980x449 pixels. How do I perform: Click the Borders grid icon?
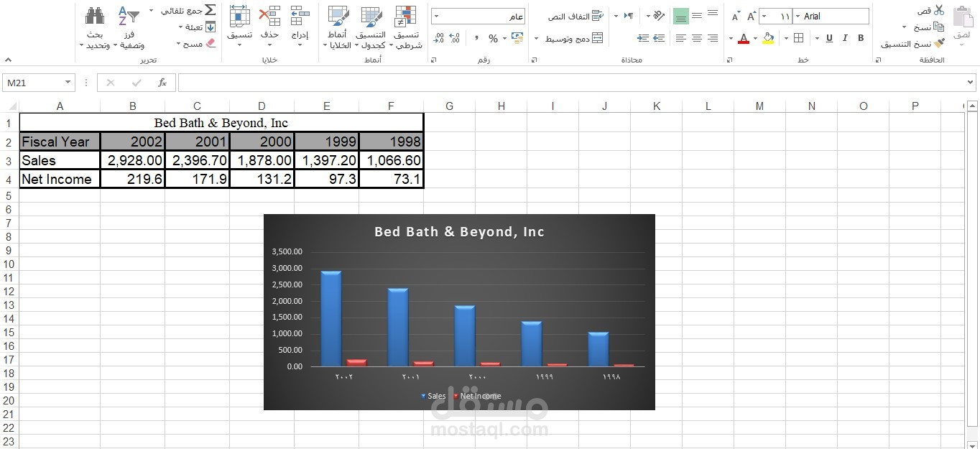pos(799,38)
